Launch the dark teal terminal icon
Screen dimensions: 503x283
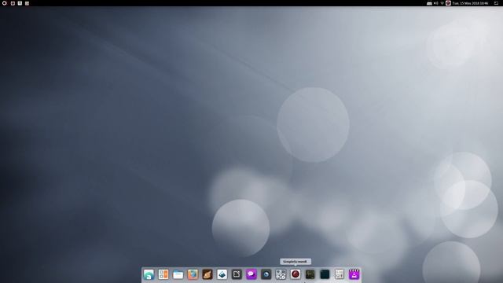click(325, 274)
